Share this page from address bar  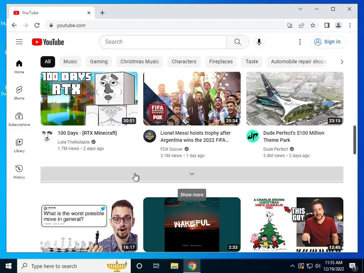coord(301,25)
